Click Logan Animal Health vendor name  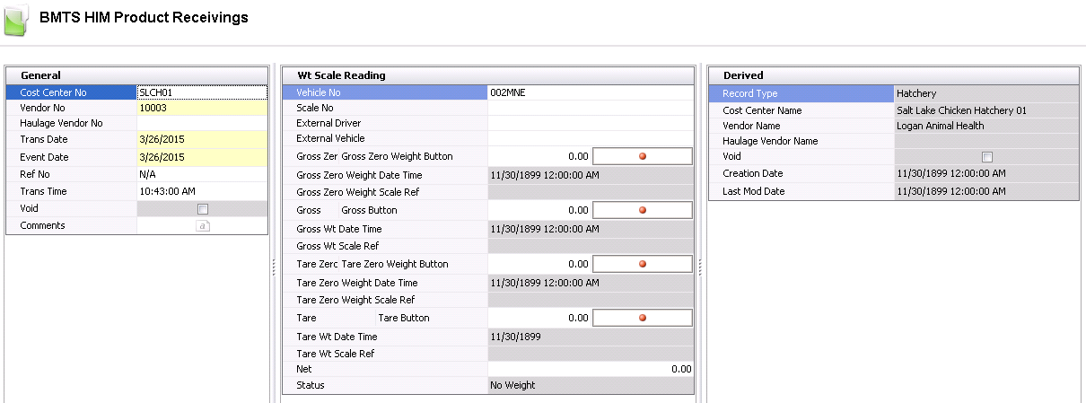pos(986,126)
